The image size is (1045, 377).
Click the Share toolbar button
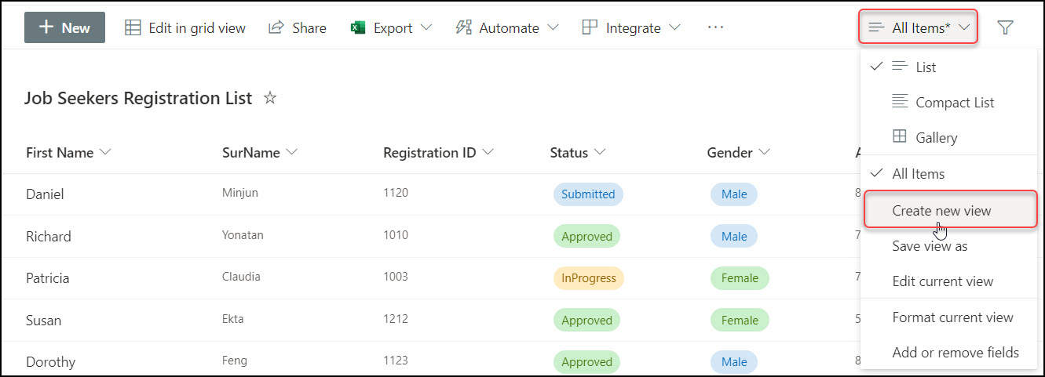(298, 27)
